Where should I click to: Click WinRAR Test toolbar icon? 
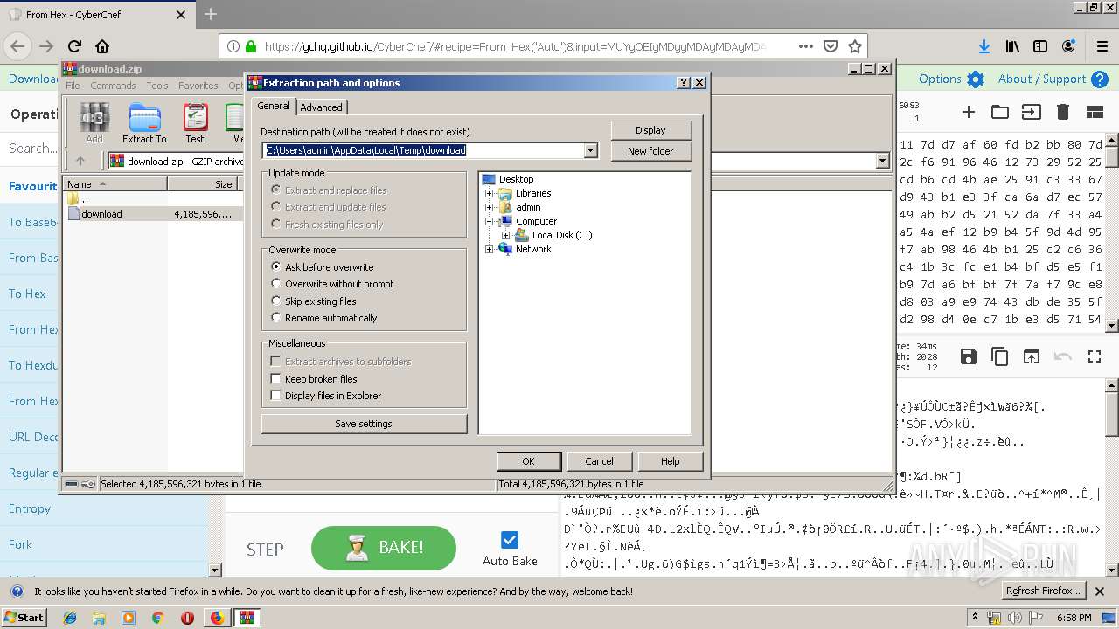(195, 122)
